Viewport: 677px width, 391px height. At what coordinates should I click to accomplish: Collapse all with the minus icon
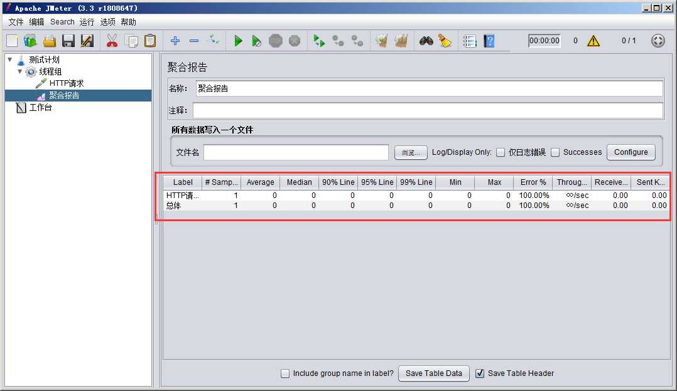point(194,41)
